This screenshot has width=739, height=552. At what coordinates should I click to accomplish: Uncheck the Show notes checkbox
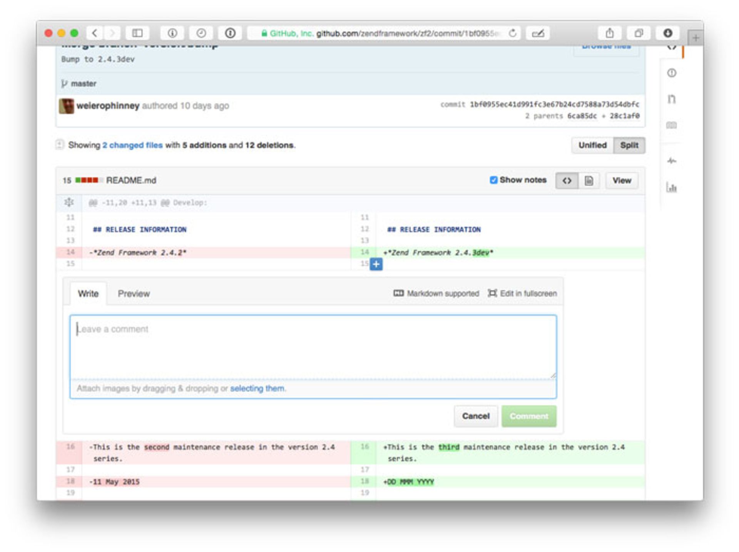493,180
